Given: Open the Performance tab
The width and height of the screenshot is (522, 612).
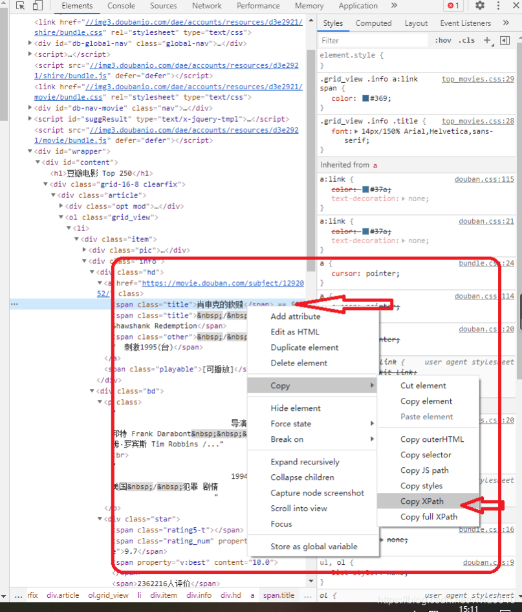Looking at the screenshot, I should (x=258, y=6).
